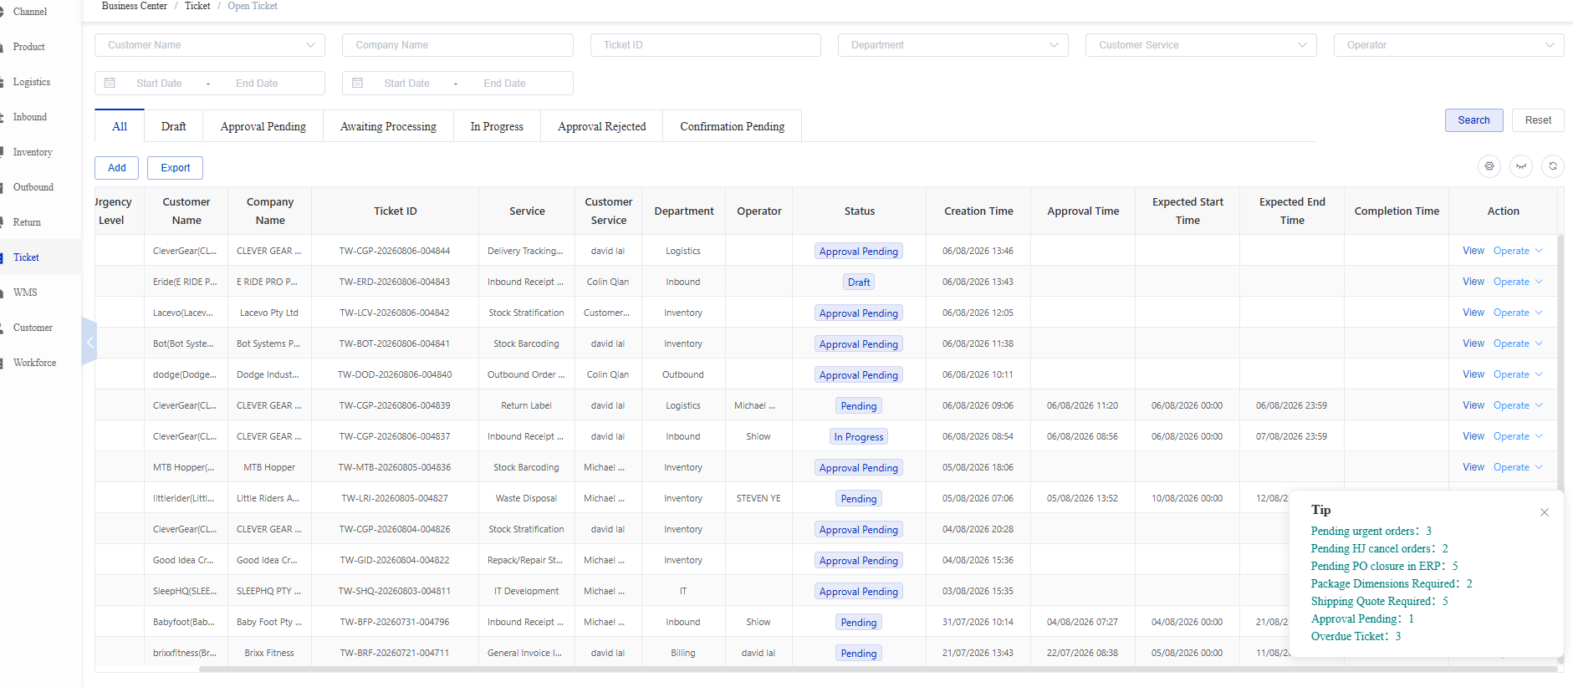Click the Draft status tag for TW-ERD-20260806-004843
This screenshot has height=687, width=1573.
click(859, 282)
